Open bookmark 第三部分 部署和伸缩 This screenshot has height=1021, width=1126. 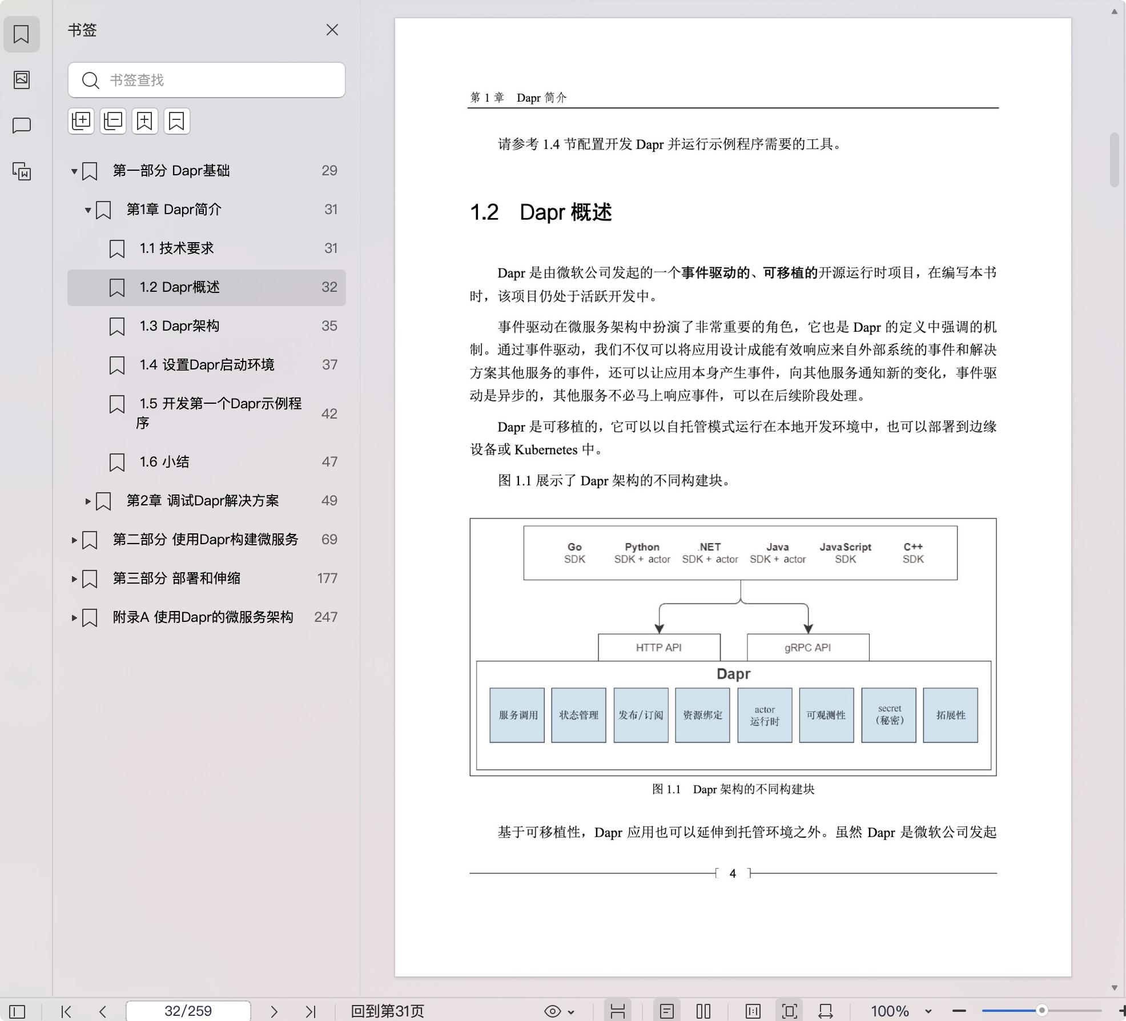coord(206,578)
